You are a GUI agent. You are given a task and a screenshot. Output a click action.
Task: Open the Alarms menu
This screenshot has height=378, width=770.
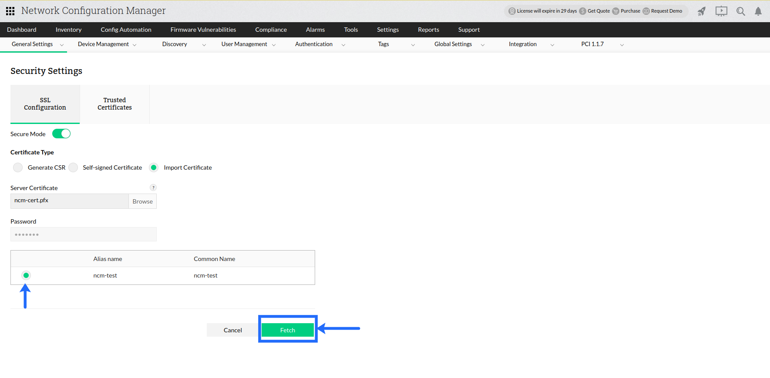pos(316,30)
